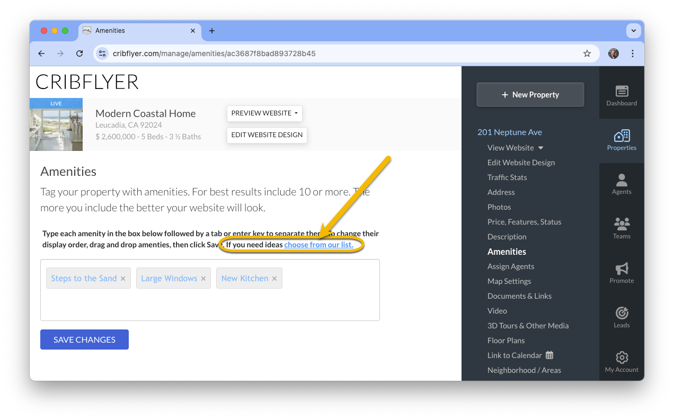Open My Account gear icon
This screenshot has height=420, width=674.
point(622,357)
